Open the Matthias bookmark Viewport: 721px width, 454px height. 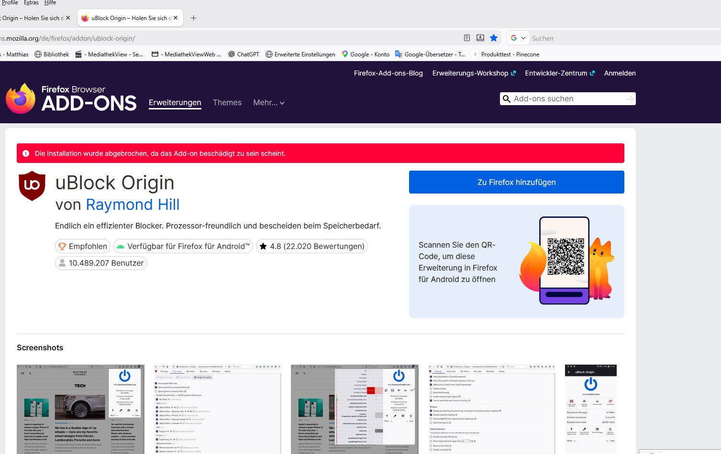click(x=15, y=54)
